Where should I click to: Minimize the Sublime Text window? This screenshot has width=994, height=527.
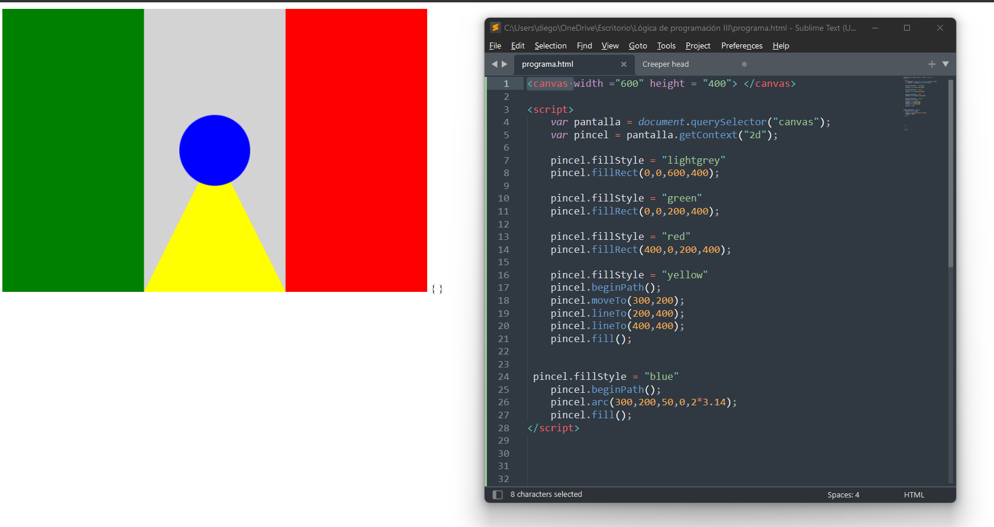(x=874, y=28)
